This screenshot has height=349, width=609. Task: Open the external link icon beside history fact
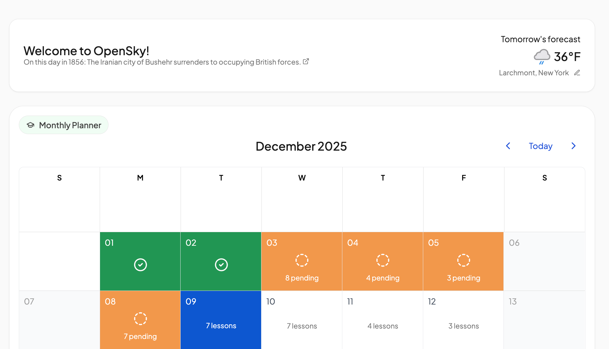pos(306,61)
